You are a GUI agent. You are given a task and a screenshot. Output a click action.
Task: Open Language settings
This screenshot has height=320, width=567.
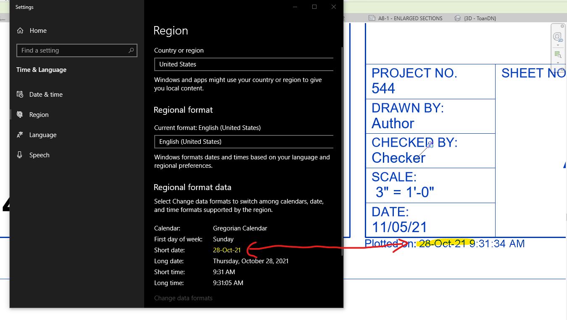point(42,135)
